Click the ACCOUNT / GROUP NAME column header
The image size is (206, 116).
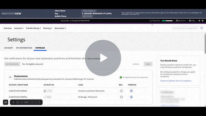pyautogui.click(x=18, y=85)
